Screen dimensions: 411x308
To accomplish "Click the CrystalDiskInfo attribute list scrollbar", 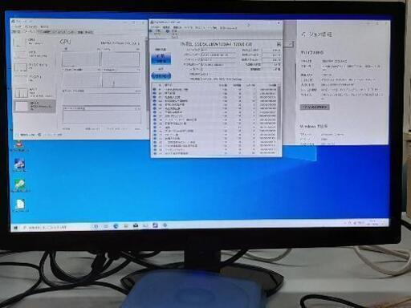I will (279, 112).
